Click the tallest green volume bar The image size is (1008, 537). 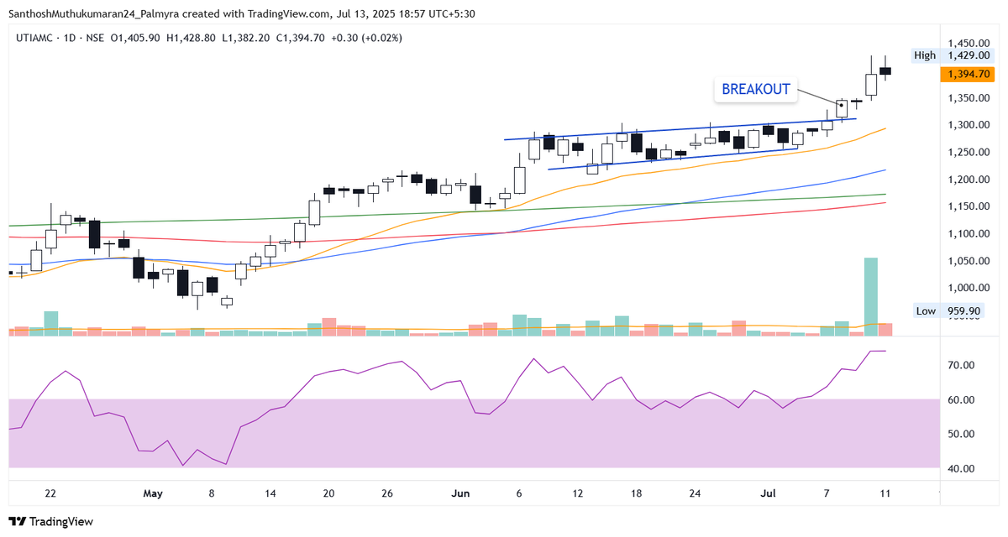[871, 297]
